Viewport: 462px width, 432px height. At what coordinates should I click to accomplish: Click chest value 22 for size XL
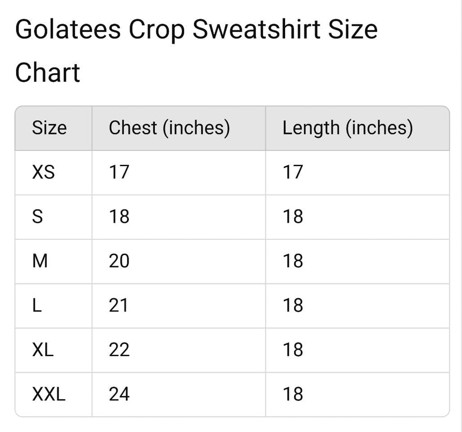[x=119, y=350]
